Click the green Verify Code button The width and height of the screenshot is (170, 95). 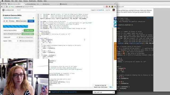click(29, 30)
